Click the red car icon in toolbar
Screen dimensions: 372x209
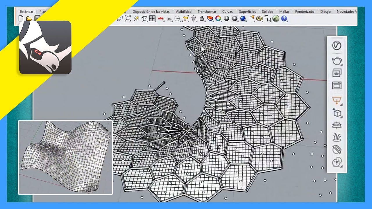[160, 19]
